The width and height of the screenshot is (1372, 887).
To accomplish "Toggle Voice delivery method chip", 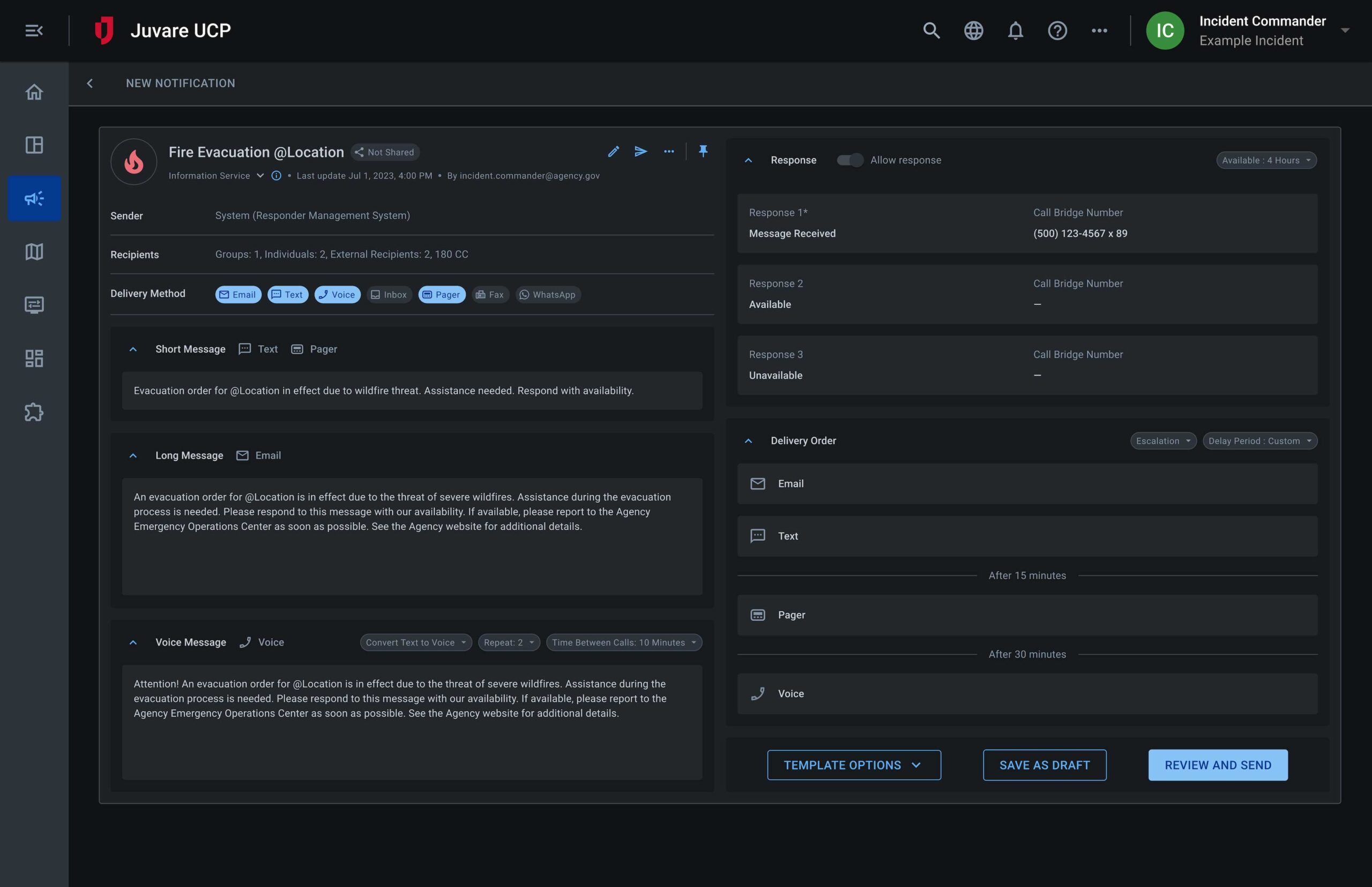I will click(338, 294).
